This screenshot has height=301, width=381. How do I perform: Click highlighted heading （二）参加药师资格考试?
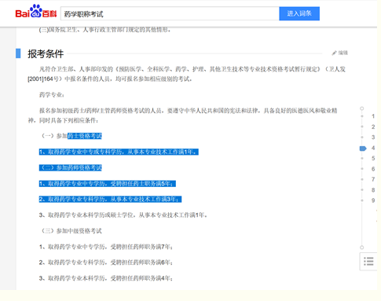[x=71, y=167]
